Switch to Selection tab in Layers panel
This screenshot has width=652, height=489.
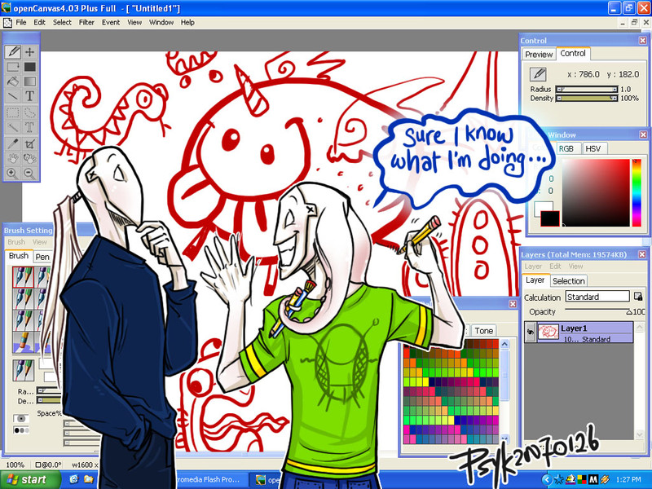click(x=568, y=281)
